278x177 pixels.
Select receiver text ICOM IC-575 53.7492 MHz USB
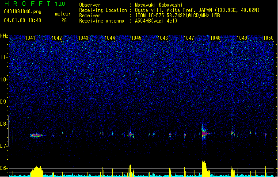pos(178,15)
